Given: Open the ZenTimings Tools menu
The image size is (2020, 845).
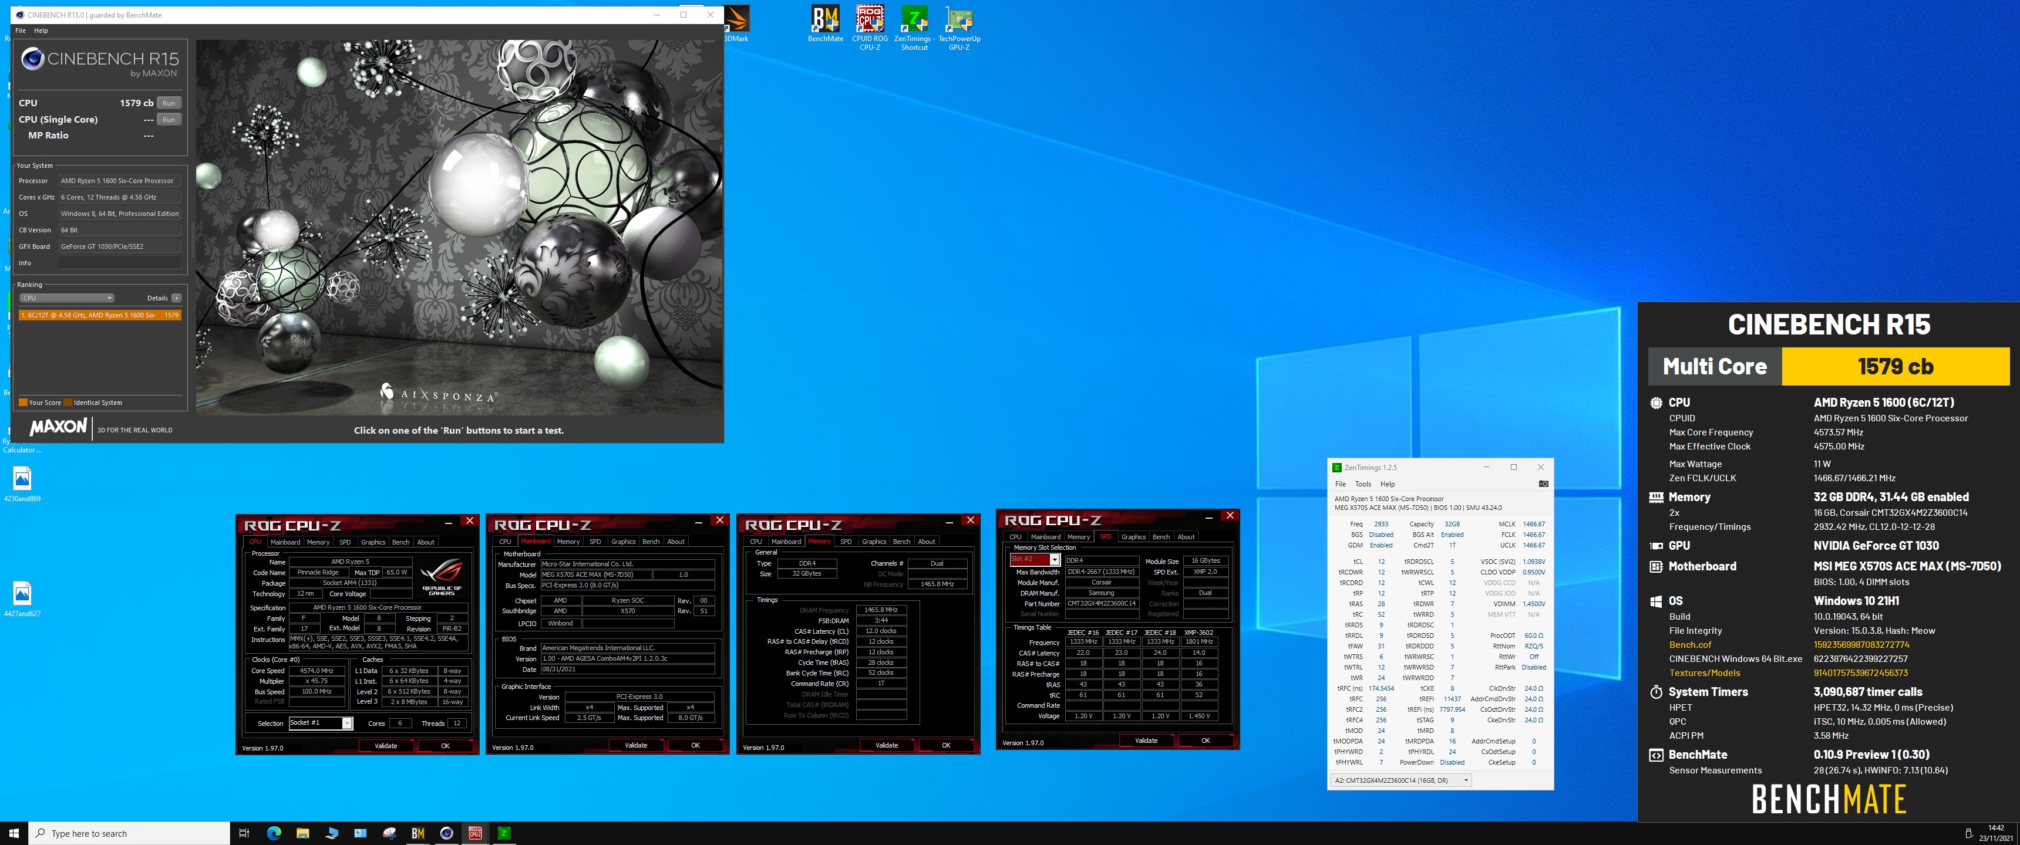Looking at the screenshot, I should click(x=1363, y=484).
